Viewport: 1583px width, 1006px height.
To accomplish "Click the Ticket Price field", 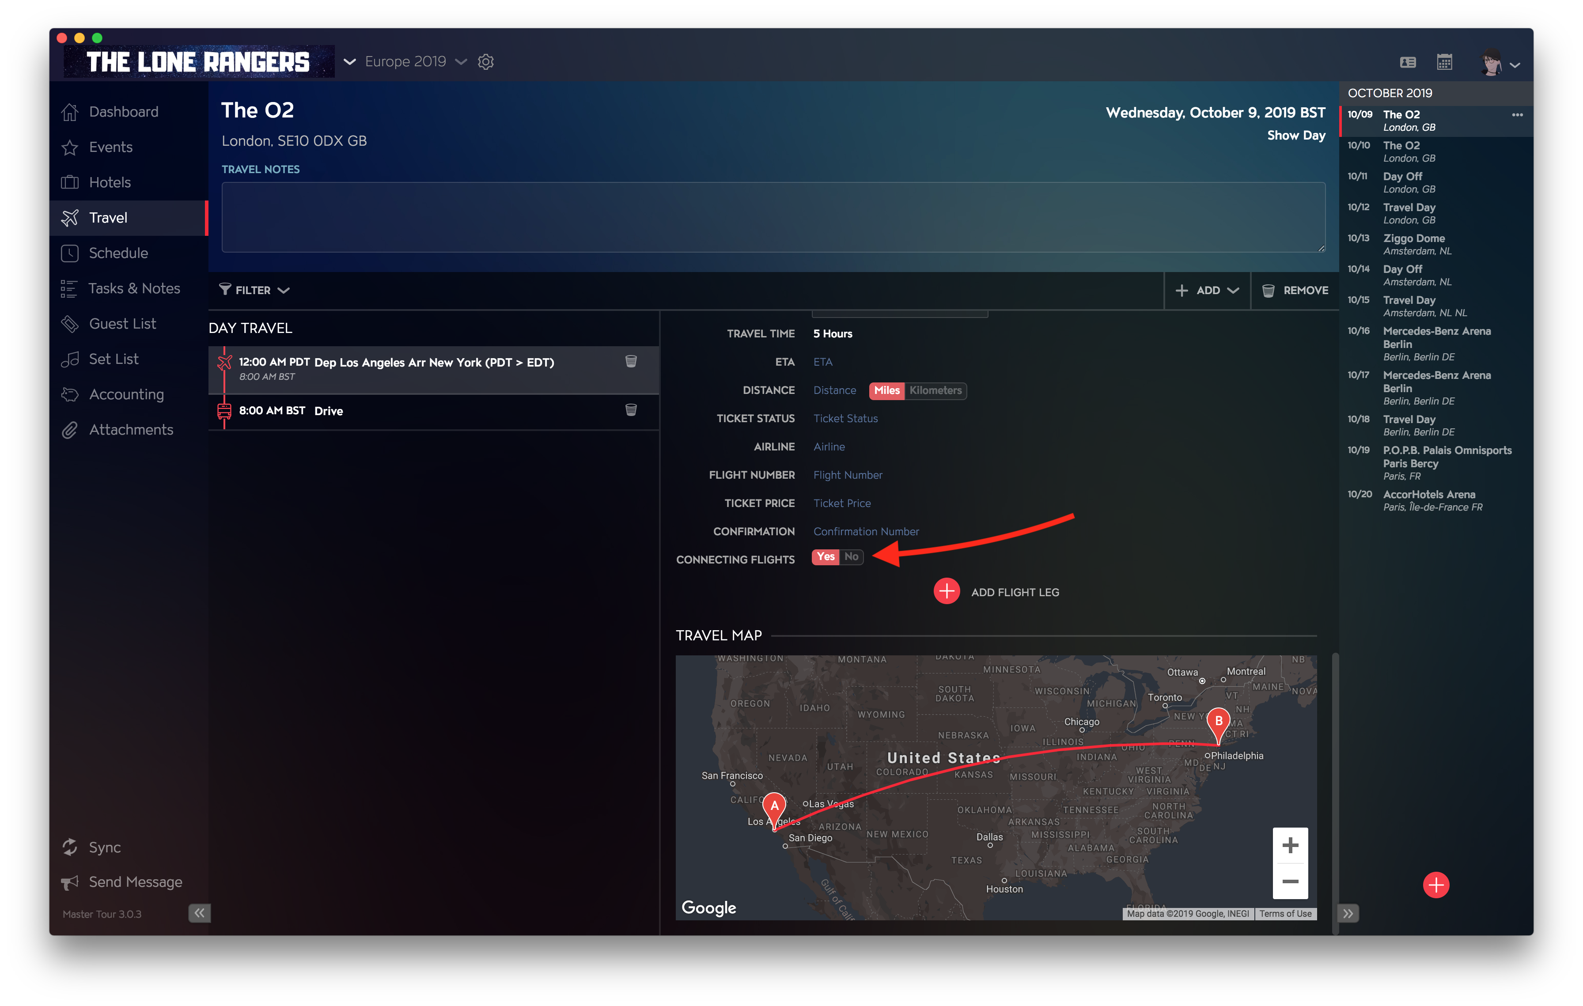I will tap(842, 503).
